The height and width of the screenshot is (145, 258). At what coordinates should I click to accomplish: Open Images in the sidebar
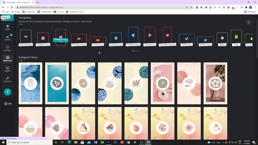[7, 69]
